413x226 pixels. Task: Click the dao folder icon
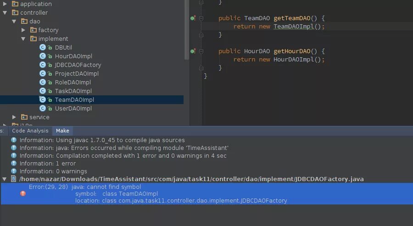(x=24, y=21)
